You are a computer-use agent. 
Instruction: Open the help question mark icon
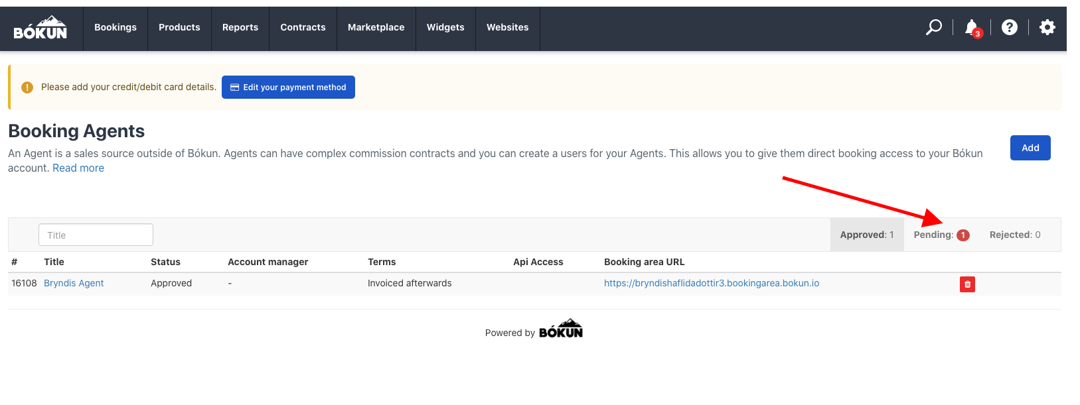coord(1010,27)
